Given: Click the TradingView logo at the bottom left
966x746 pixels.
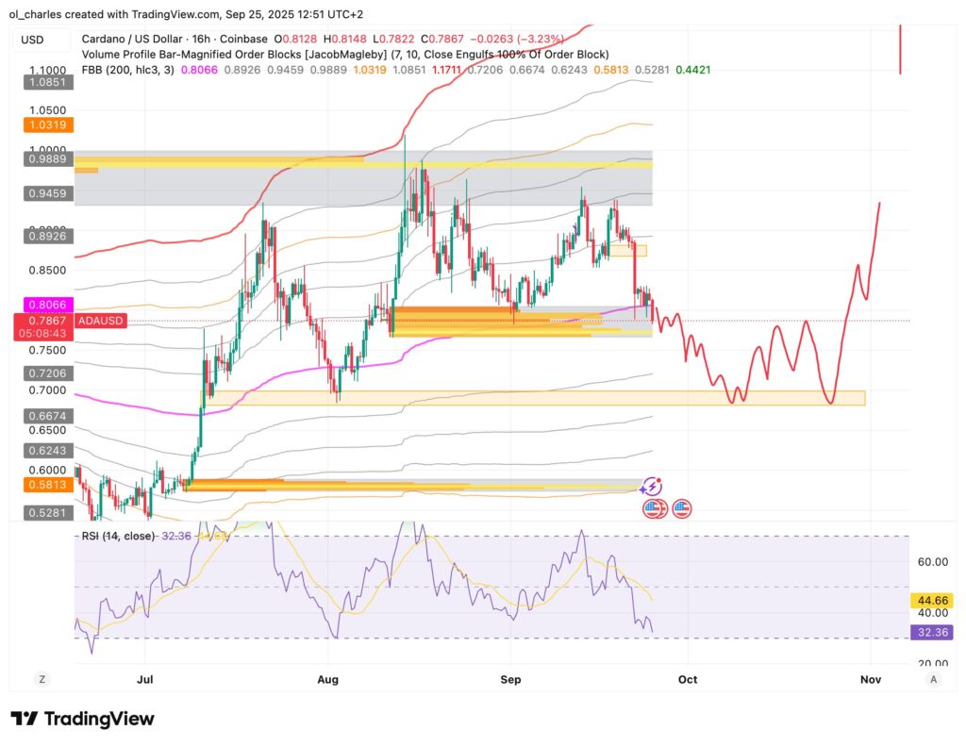Looking at the screenshot, I should click(82, 719).
